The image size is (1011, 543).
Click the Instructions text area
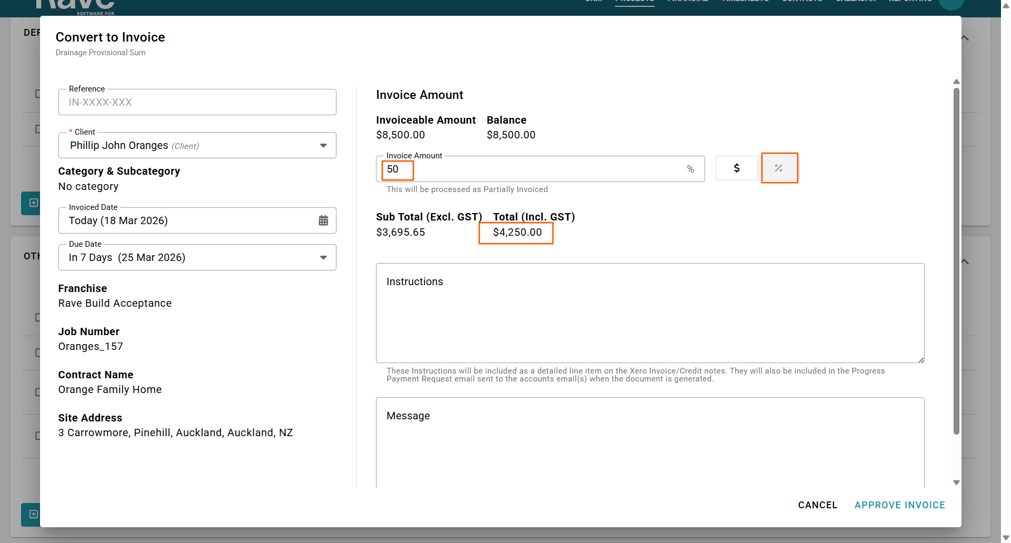(x=650, y=313)
